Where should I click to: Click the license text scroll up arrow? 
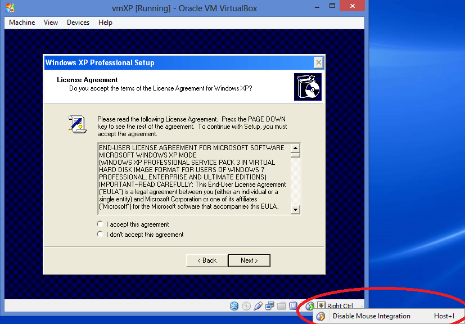point(295,148)
